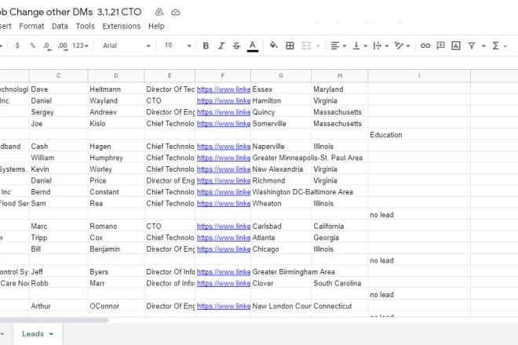Open the Arial font dropdown
Screen dimensions: 518x345
126,45
